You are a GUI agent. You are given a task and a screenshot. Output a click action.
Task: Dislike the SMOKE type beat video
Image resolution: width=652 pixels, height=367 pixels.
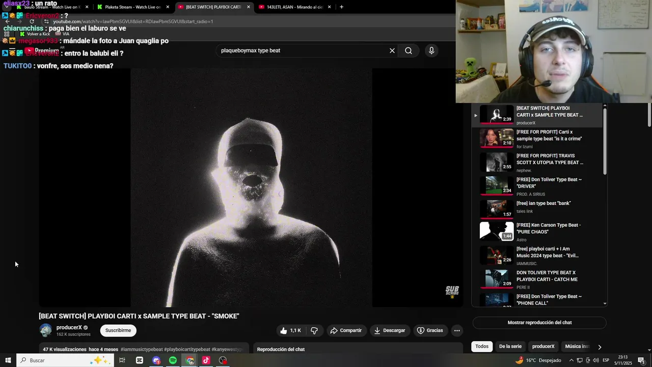(314, 330)
